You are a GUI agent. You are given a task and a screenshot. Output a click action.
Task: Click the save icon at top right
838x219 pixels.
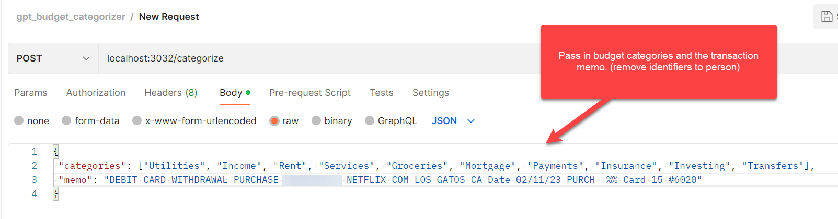coord(826,17)
